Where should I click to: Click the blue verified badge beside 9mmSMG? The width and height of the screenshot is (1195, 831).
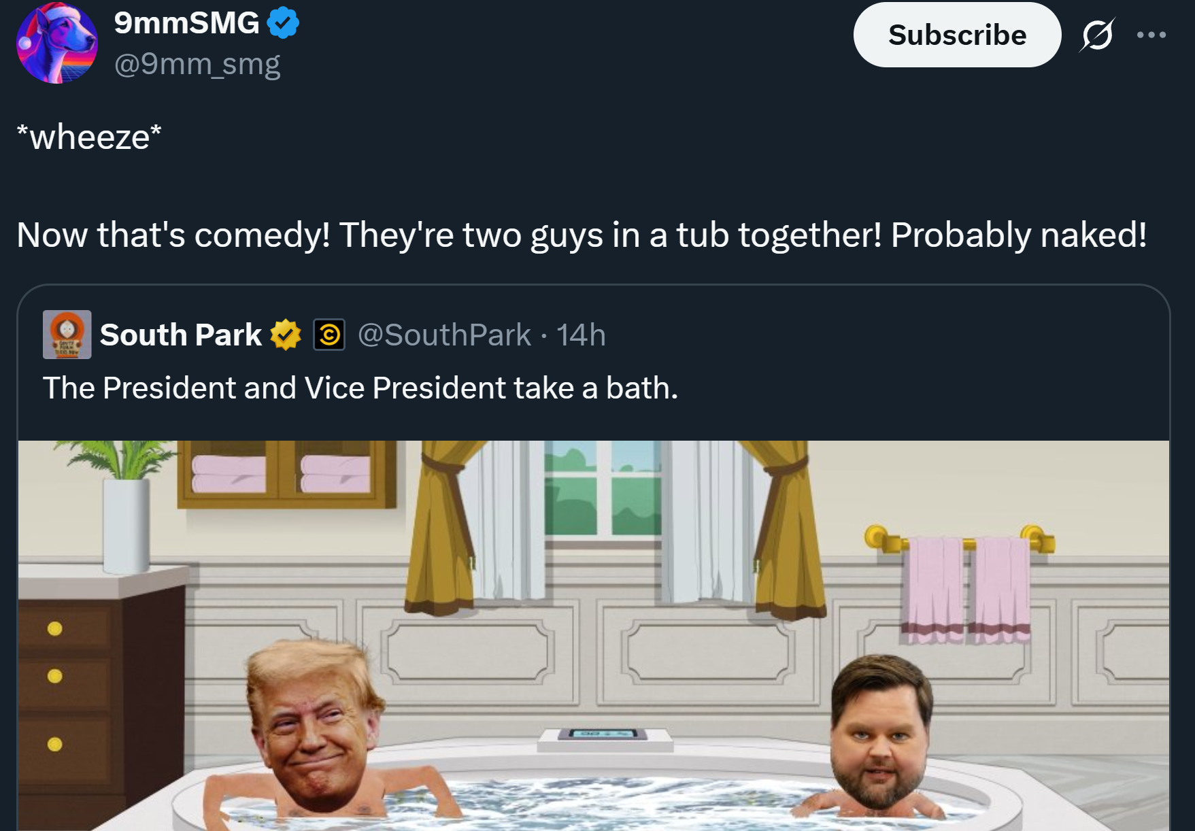point(282,23)
